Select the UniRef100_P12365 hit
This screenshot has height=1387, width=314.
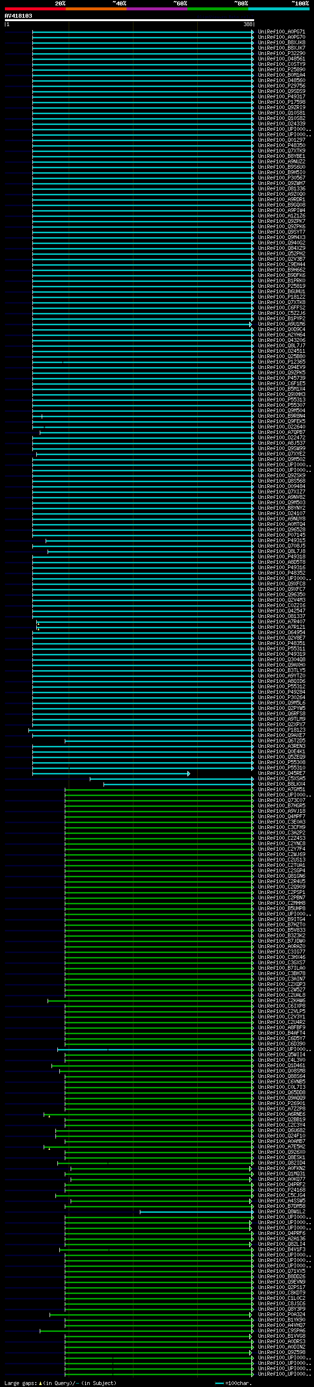[281, 362]
